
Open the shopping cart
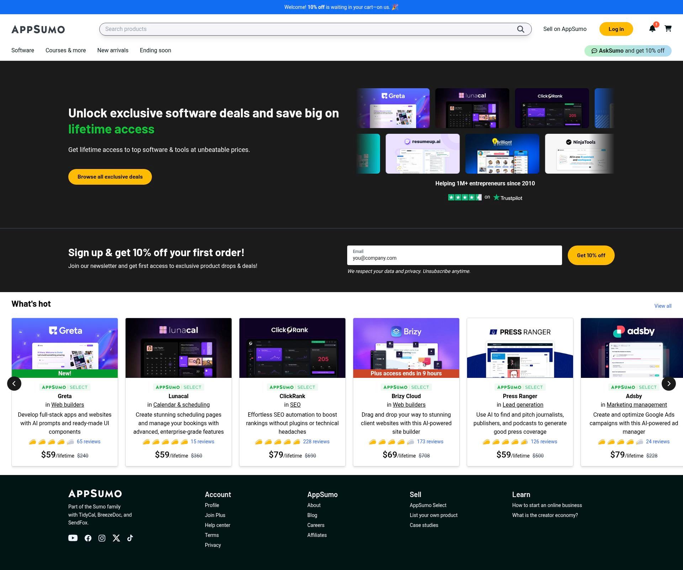(x=668, y=29)
